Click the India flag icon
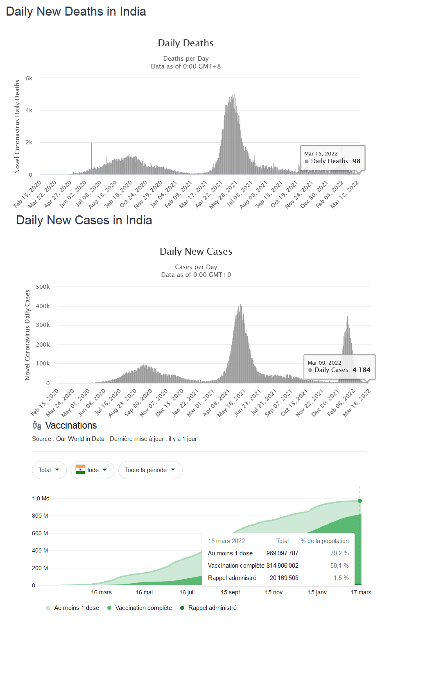The width and height of the screenshot is (425, 678). 80,470
